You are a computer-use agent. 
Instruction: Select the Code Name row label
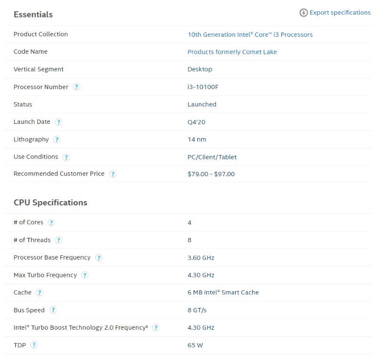point(31,52)
